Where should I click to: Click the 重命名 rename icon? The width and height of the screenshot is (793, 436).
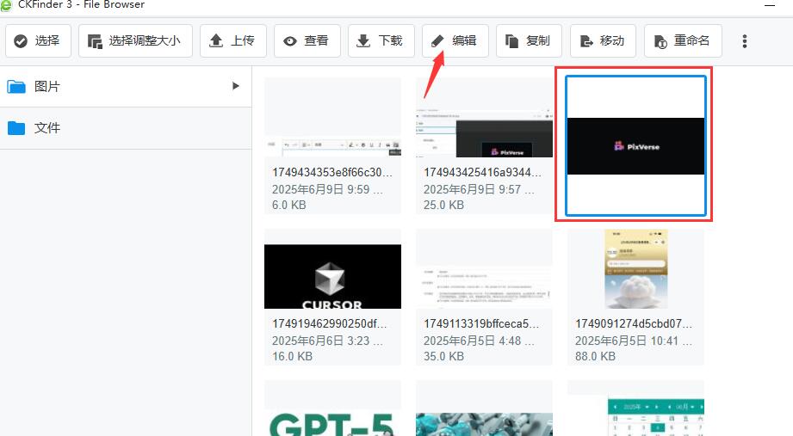coord(660,40)
